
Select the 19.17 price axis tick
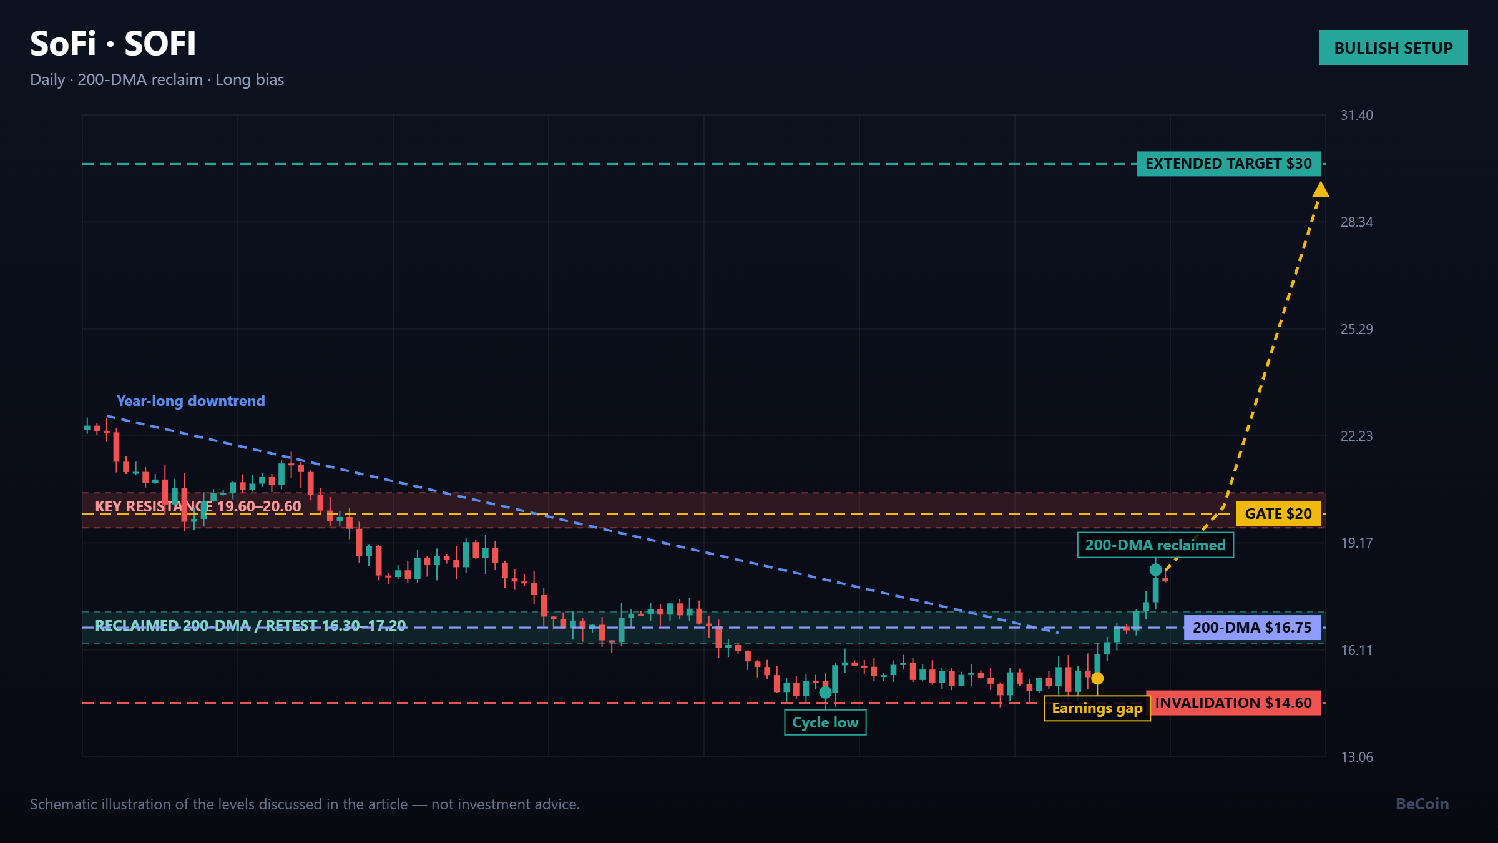pos(1357,543)
